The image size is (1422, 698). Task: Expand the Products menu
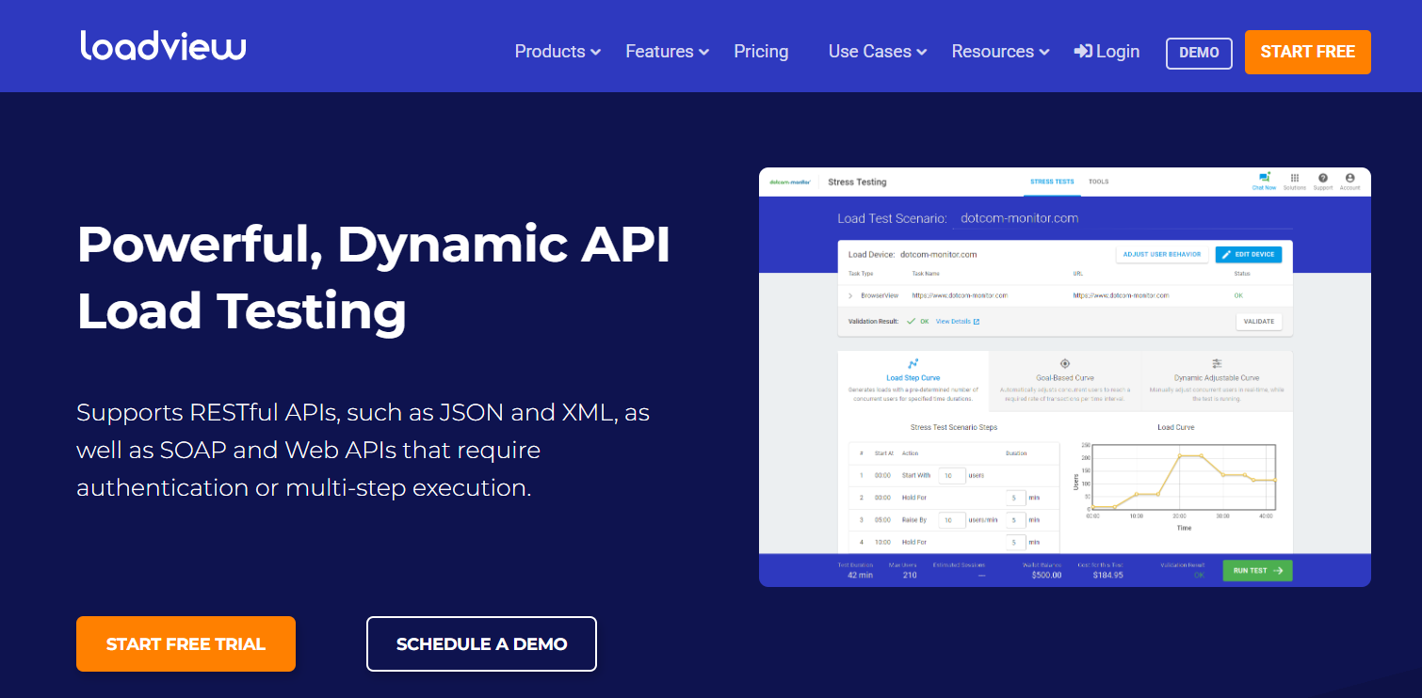pyautogui.click(x=557, y=52)
